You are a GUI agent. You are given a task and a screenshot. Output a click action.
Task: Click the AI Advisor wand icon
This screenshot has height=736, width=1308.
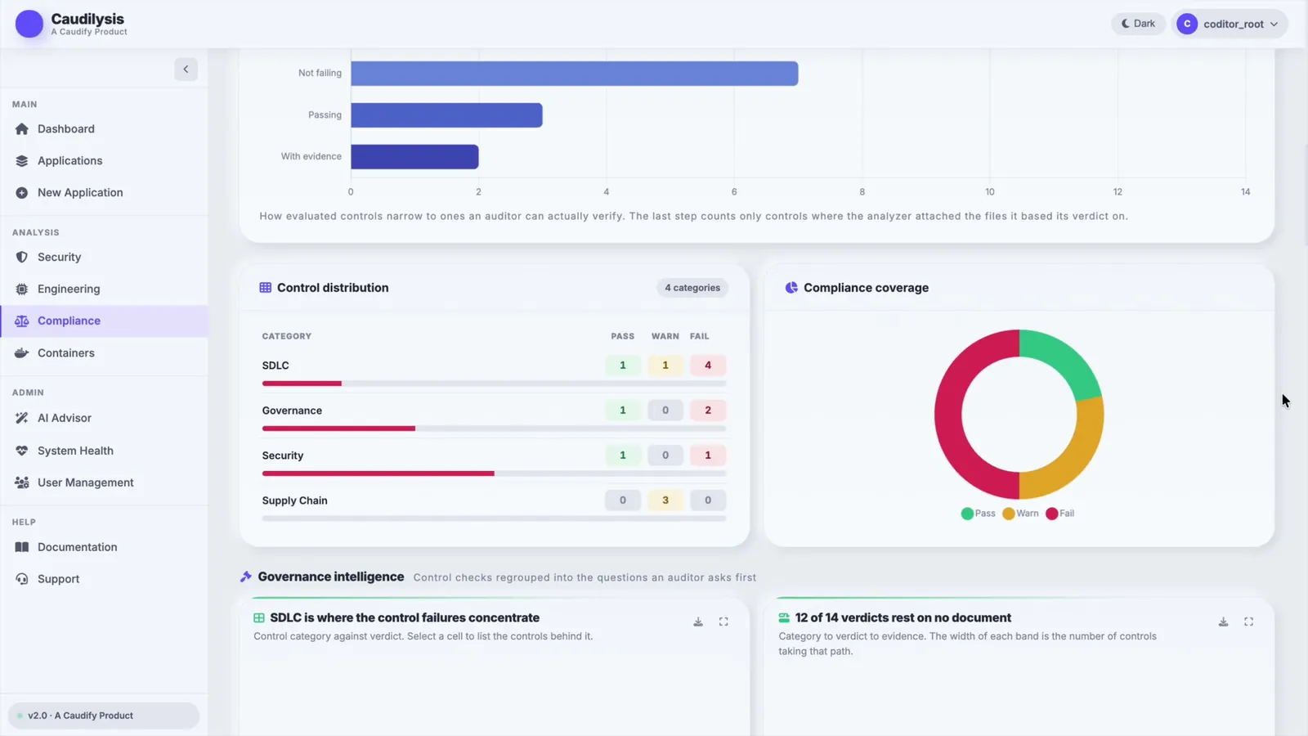(22, 418)
